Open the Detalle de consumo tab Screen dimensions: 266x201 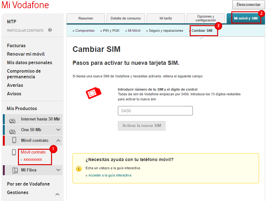tap(125, 18)
